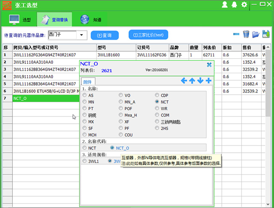Select NCT under 名称代码
Image resolution: width=274 pixels, height=208 pixels.
pos(84,148)
